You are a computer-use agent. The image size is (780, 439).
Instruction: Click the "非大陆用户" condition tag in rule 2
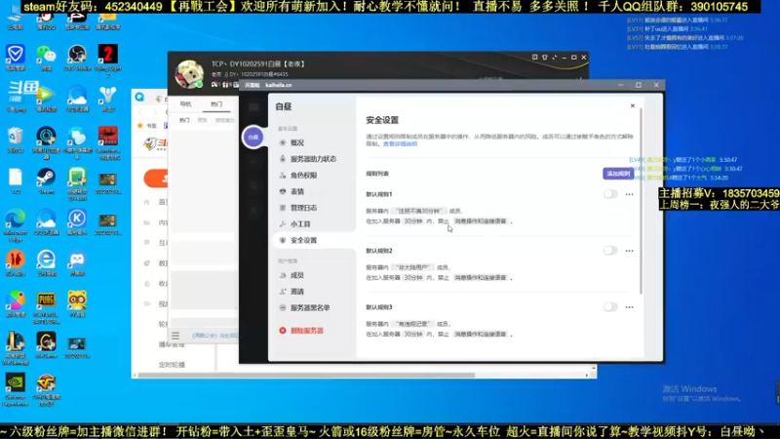[412, 267]
